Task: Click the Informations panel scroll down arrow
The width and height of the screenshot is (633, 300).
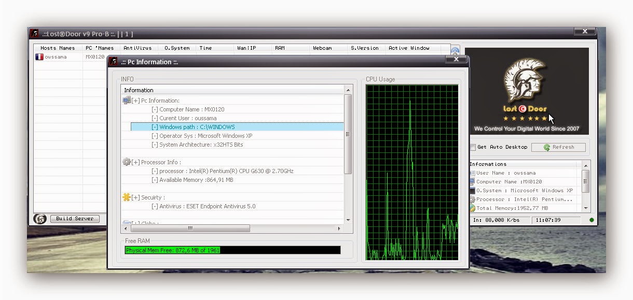Action: click(586, 208)
